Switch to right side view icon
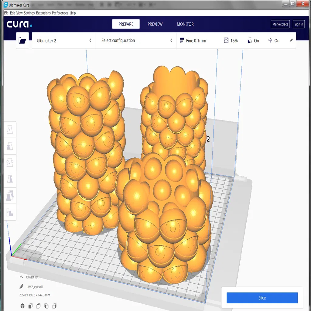The image size is (311, 311). (54, 306)
